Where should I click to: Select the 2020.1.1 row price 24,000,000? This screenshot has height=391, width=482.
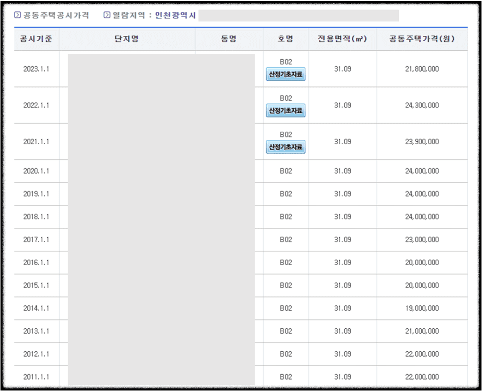tap(422, 171)
